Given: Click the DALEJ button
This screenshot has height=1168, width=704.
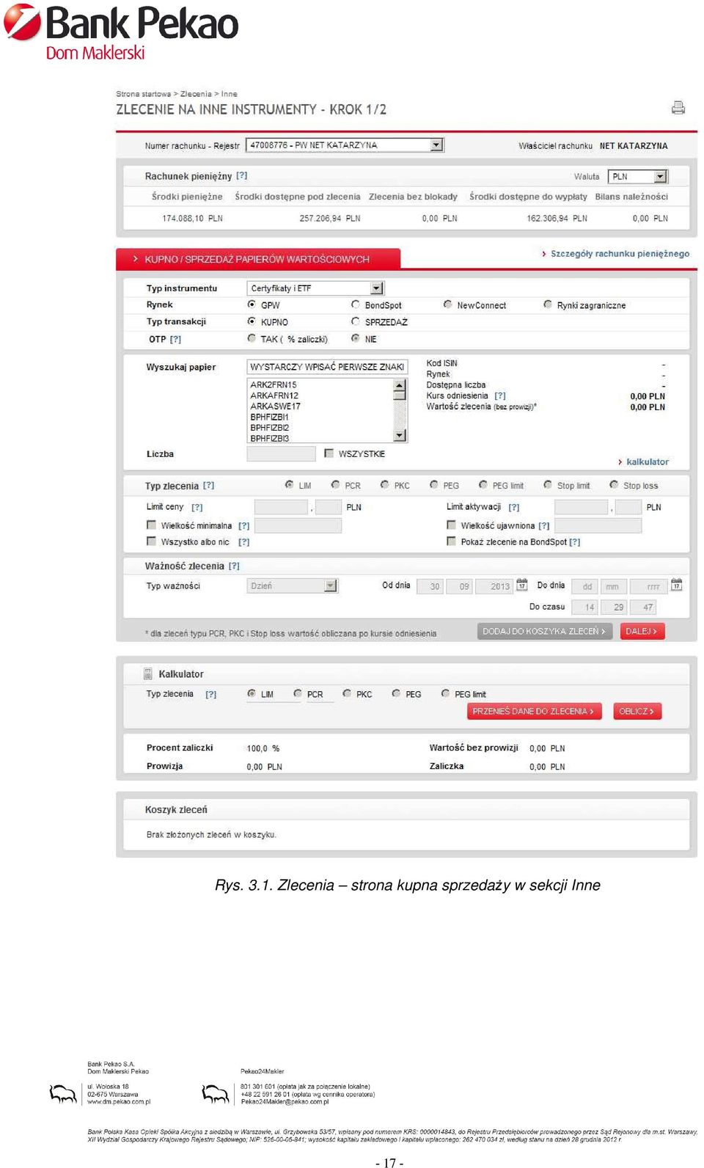Looking at the screenshot, I should [x=642, y=631].
